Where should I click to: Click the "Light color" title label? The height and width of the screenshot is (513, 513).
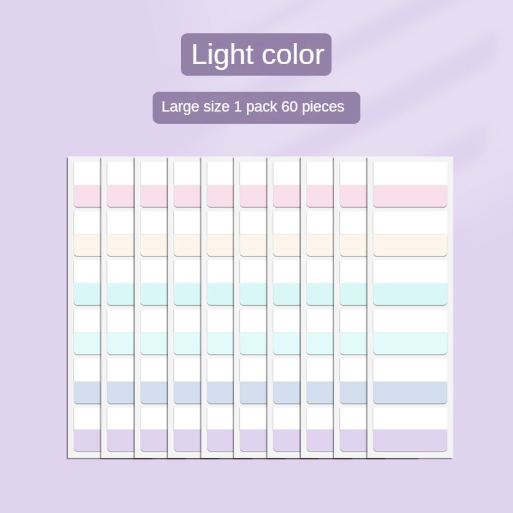coord(256,55)
